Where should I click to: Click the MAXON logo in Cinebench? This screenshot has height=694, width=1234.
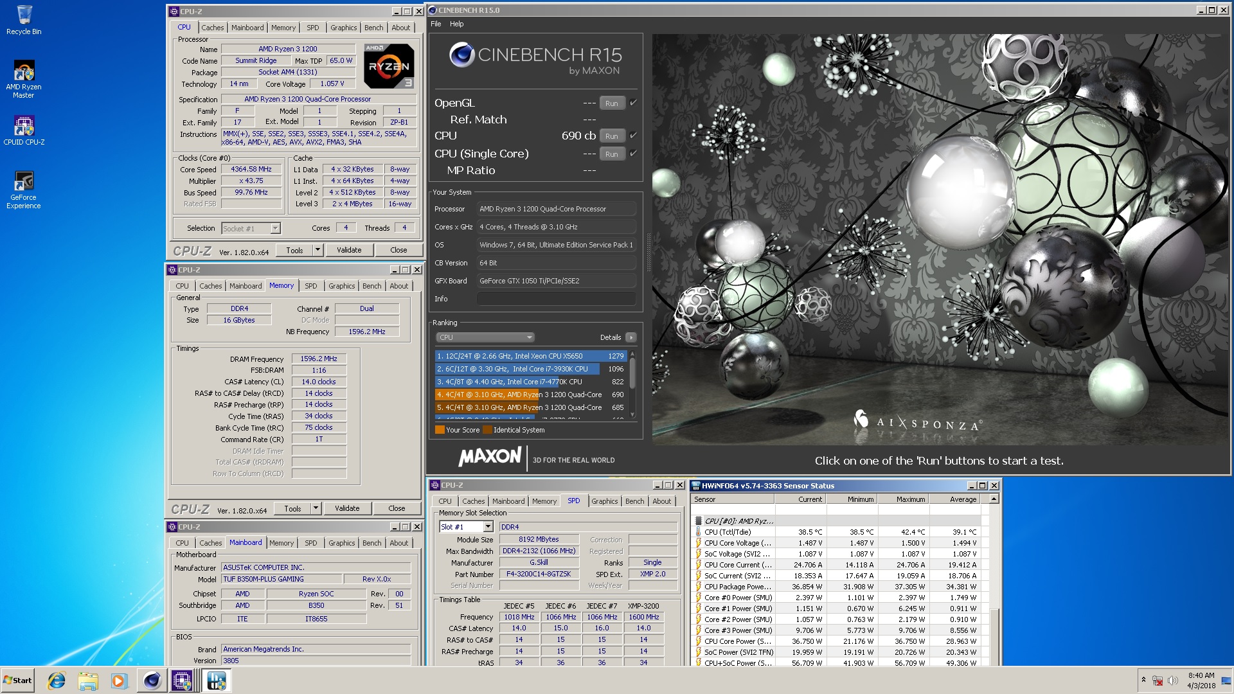[490, 457]
